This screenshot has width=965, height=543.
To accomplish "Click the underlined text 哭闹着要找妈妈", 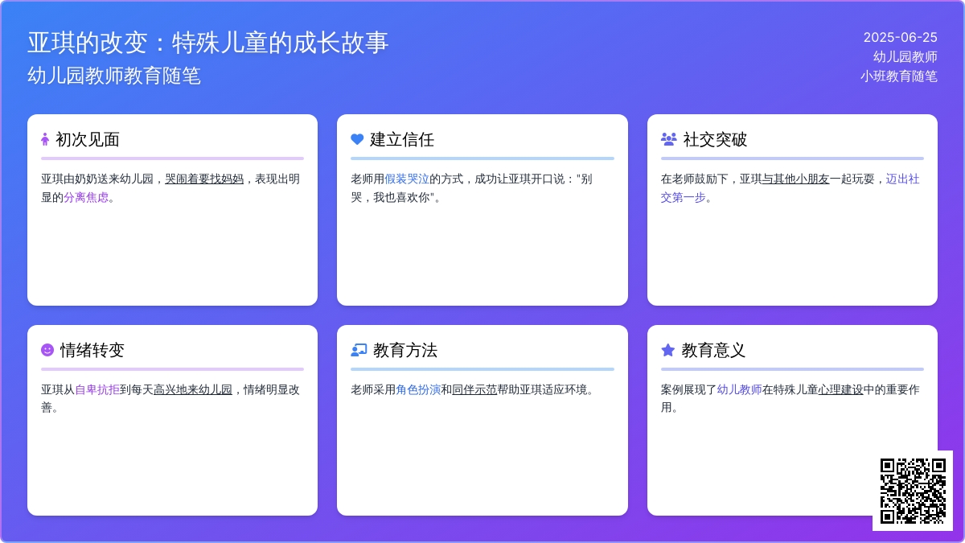I will pos(204,179).
